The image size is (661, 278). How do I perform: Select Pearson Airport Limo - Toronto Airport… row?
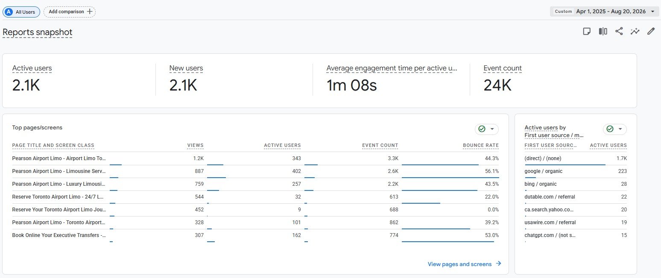[255, 222]
